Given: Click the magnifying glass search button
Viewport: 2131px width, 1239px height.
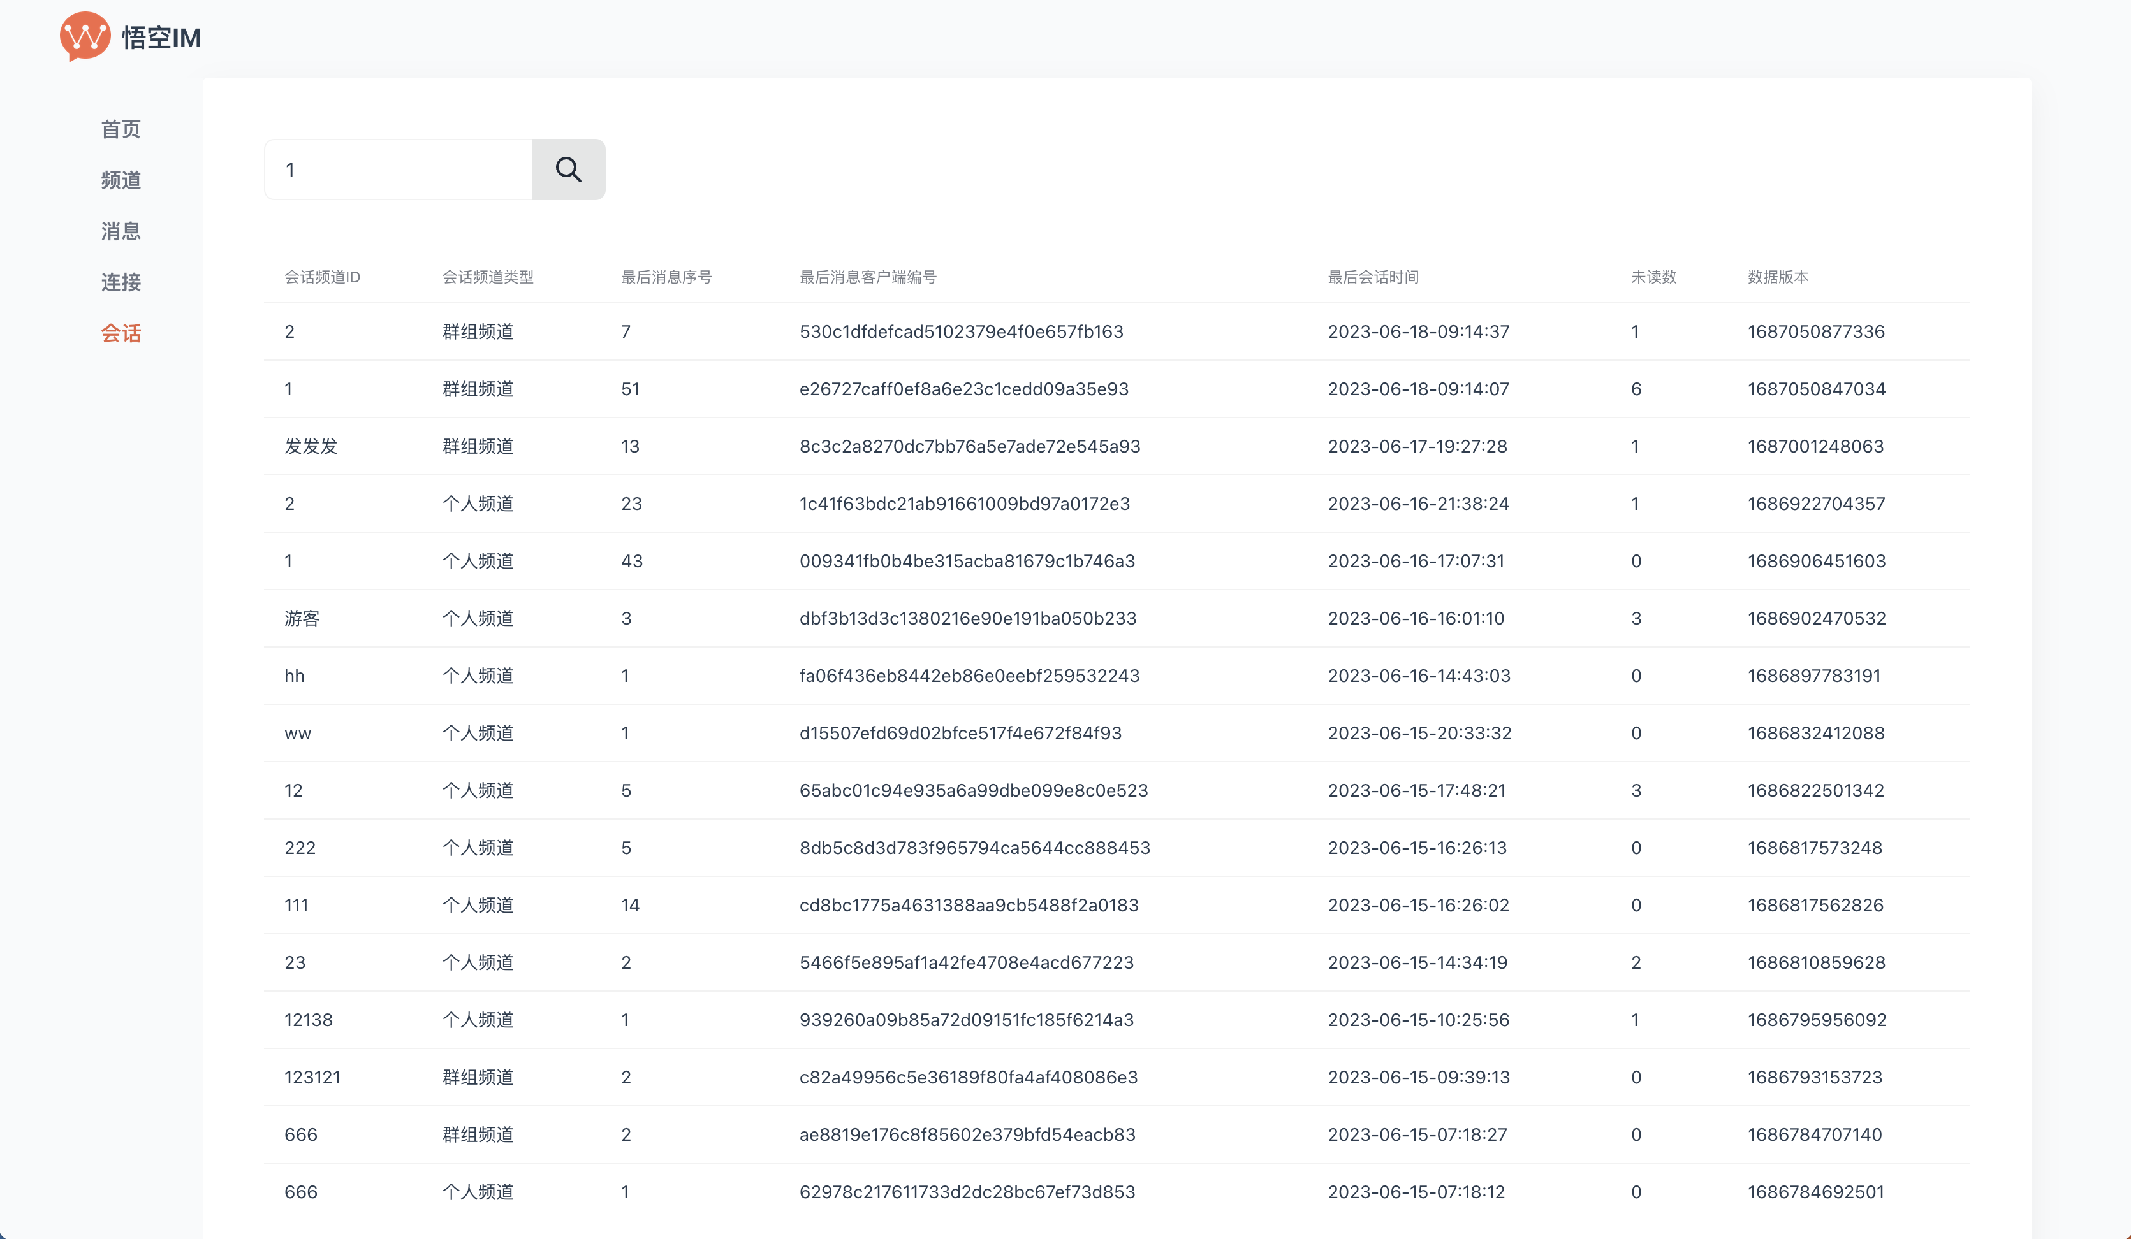Looking at the screenshot, I should 568,170.
